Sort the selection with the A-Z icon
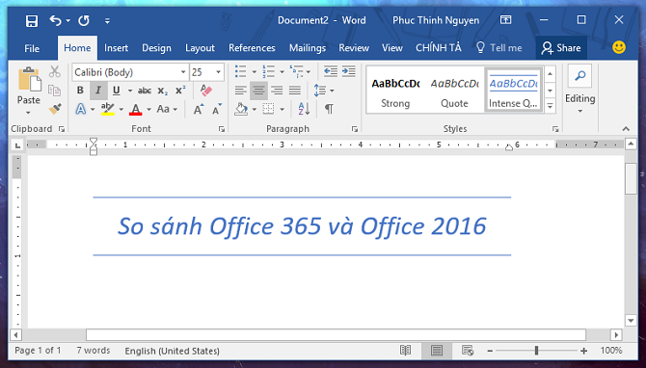Viewport: 646px width, 368px height. coord(304,109)
